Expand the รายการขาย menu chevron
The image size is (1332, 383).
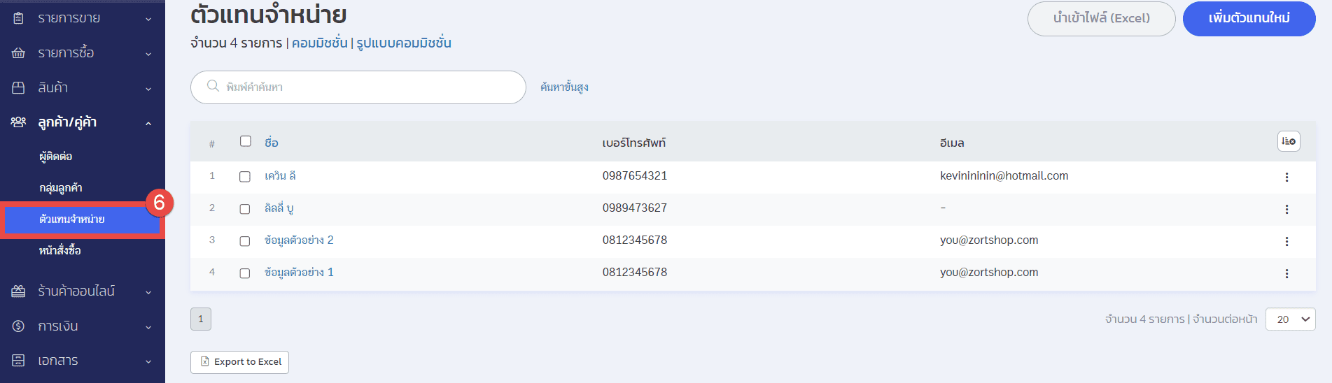[x=148, y=20]
